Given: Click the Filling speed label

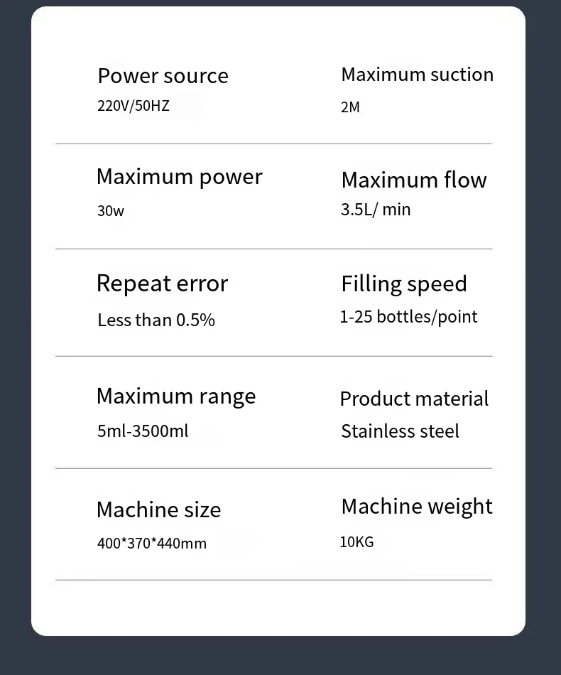Looking at the screenshot, I should point(403,283).
